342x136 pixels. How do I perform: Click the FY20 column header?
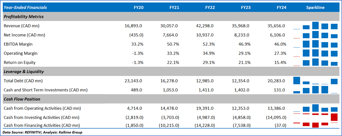(x=138, y=8)
